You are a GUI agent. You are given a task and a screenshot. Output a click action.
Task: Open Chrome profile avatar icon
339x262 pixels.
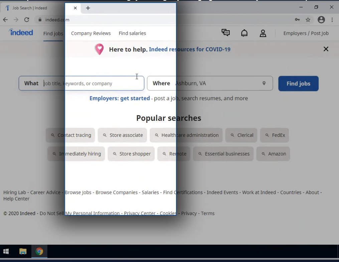321,20
